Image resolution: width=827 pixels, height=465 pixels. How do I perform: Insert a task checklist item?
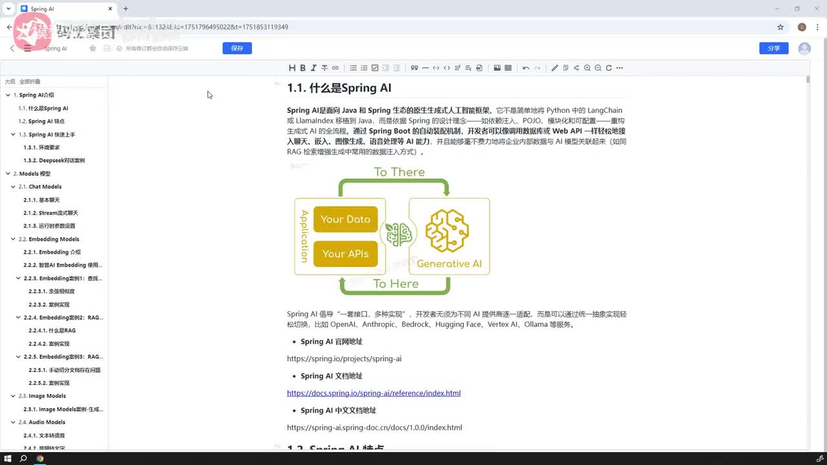pyautogui.click(x=375, y=68)
